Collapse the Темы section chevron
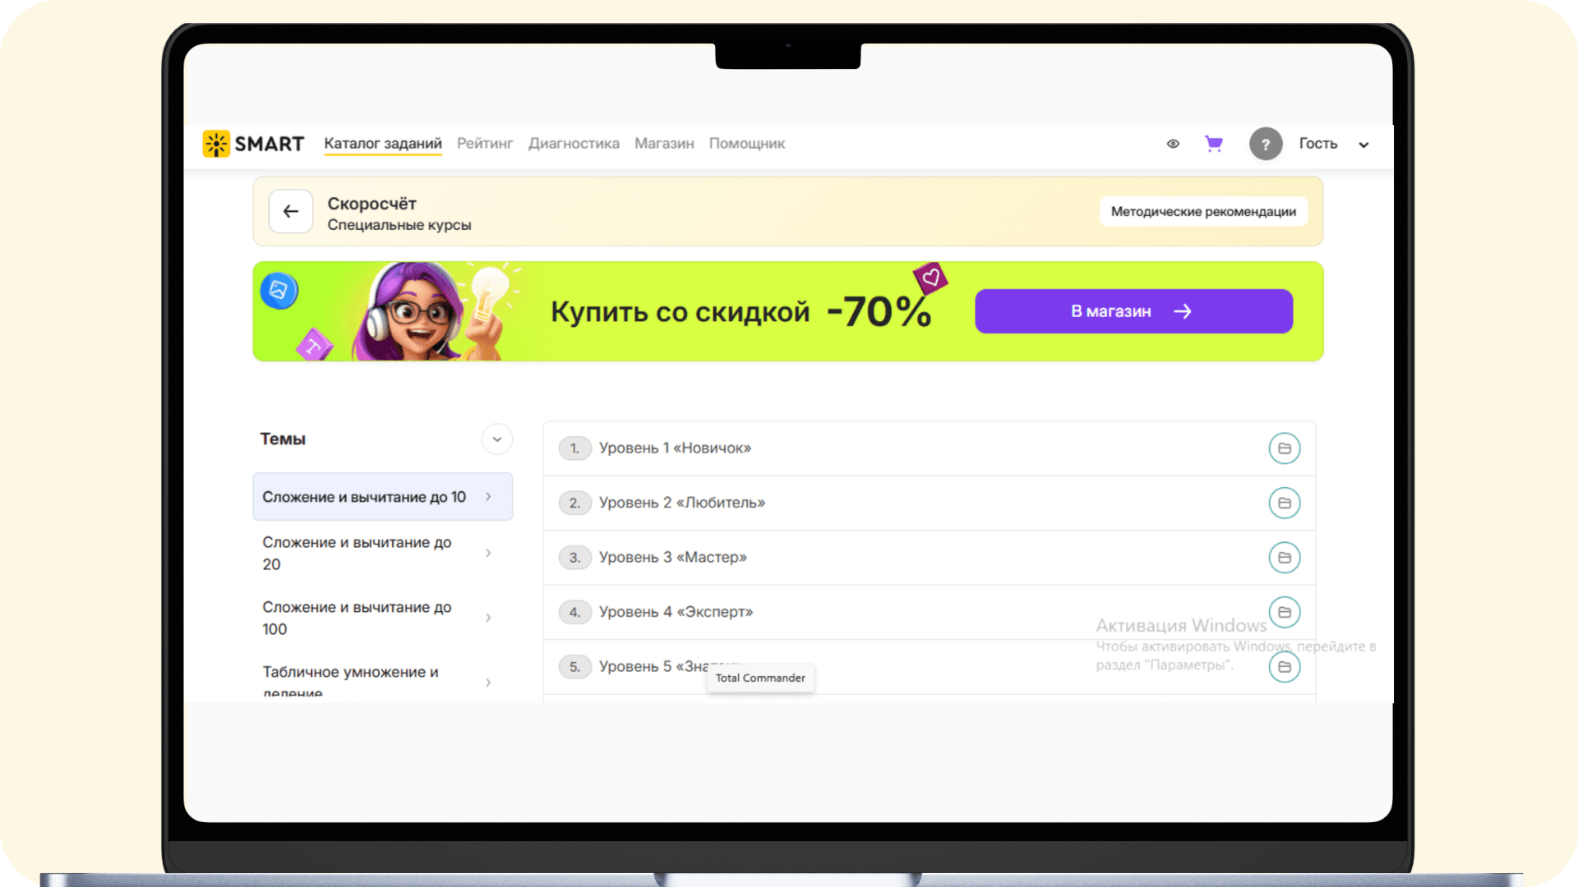Viewport: 1578px width, 887px height. click(496, 439)
